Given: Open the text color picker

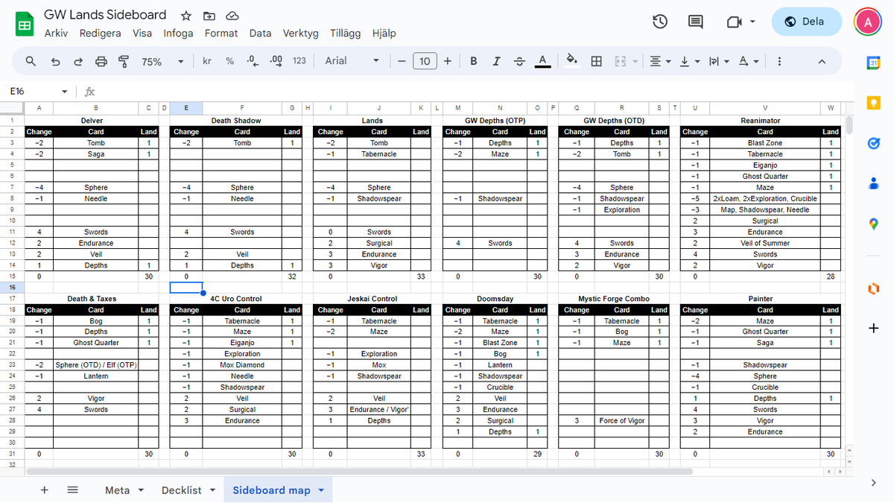Looking at the screenshot, I should coord(542,61).
